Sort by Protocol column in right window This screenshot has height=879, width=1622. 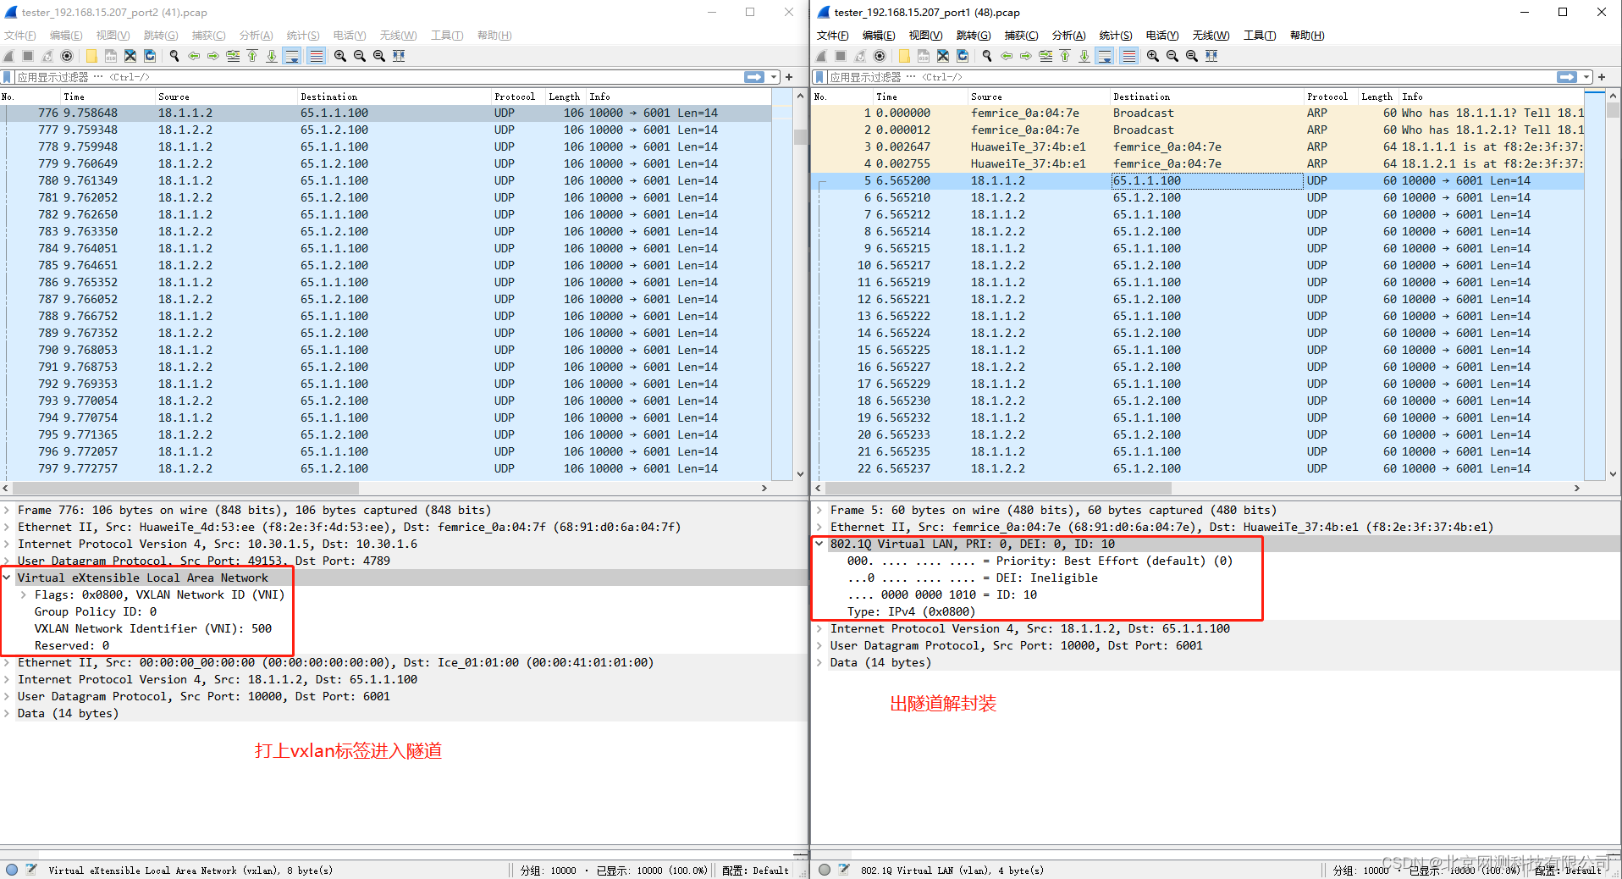(x=1329, y=97)
